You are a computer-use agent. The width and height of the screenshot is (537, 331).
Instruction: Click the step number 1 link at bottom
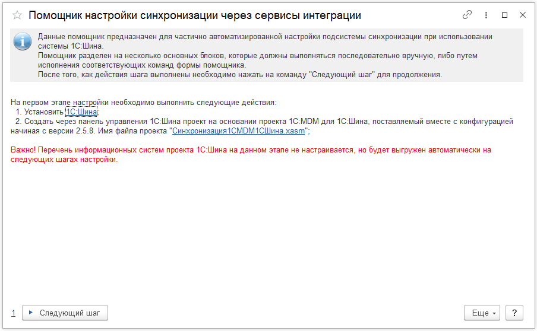pyautogui.click(x=14, y=313)
